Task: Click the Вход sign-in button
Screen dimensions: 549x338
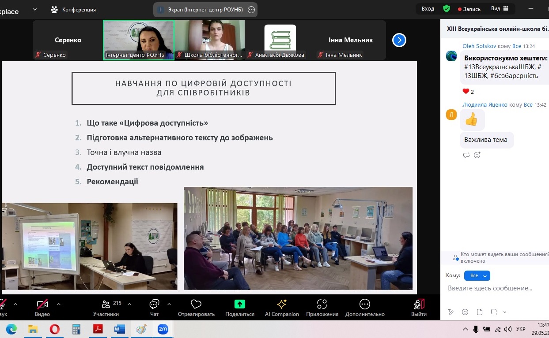Action: (x=428, y=9)
